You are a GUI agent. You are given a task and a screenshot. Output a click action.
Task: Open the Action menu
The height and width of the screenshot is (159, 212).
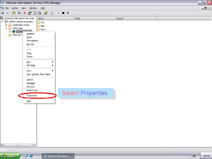point(15,8)
